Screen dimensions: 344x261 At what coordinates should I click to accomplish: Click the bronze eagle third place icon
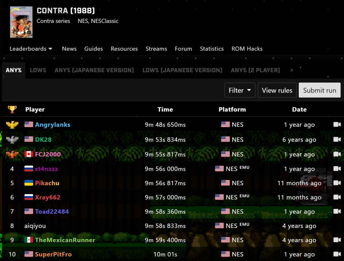pyautogui.click(x=12, y=154)
